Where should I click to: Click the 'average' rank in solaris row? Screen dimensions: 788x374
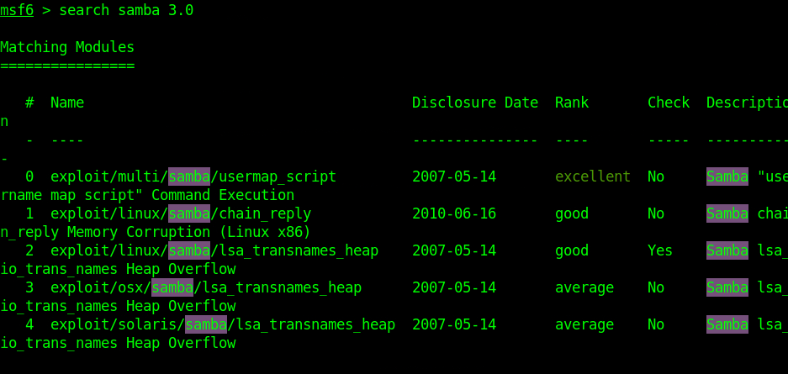coord(584,324)
